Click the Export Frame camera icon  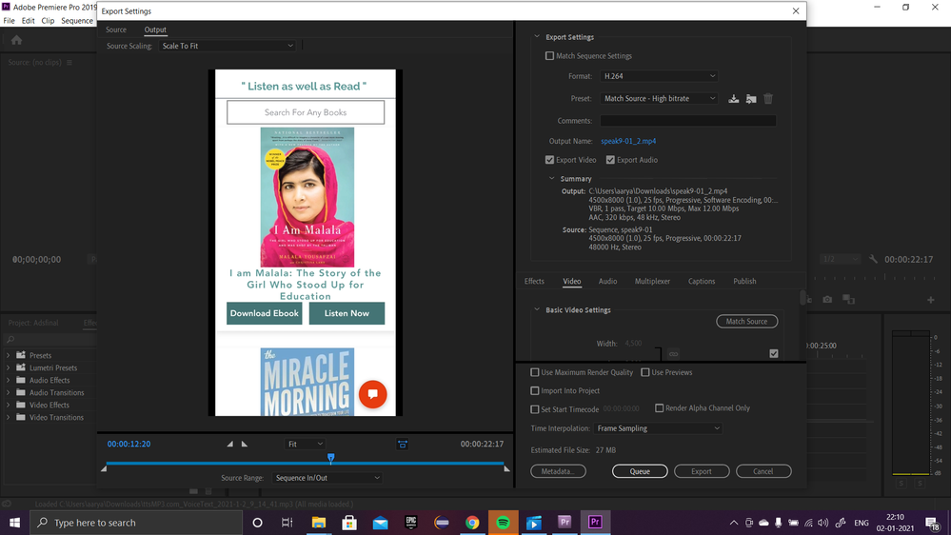click(827, 300)
